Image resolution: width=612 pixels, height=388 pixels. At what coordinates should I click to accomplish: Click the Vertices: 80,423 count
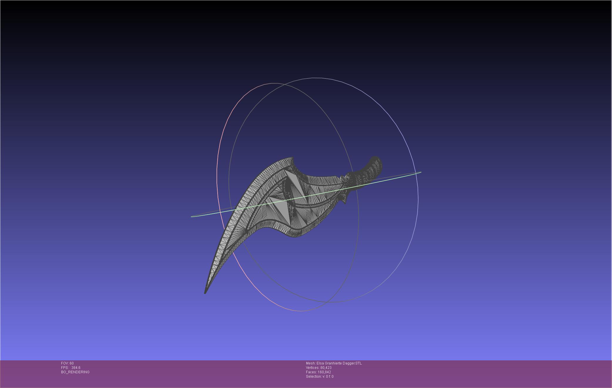pyautogui.click(x=319, y=368)
